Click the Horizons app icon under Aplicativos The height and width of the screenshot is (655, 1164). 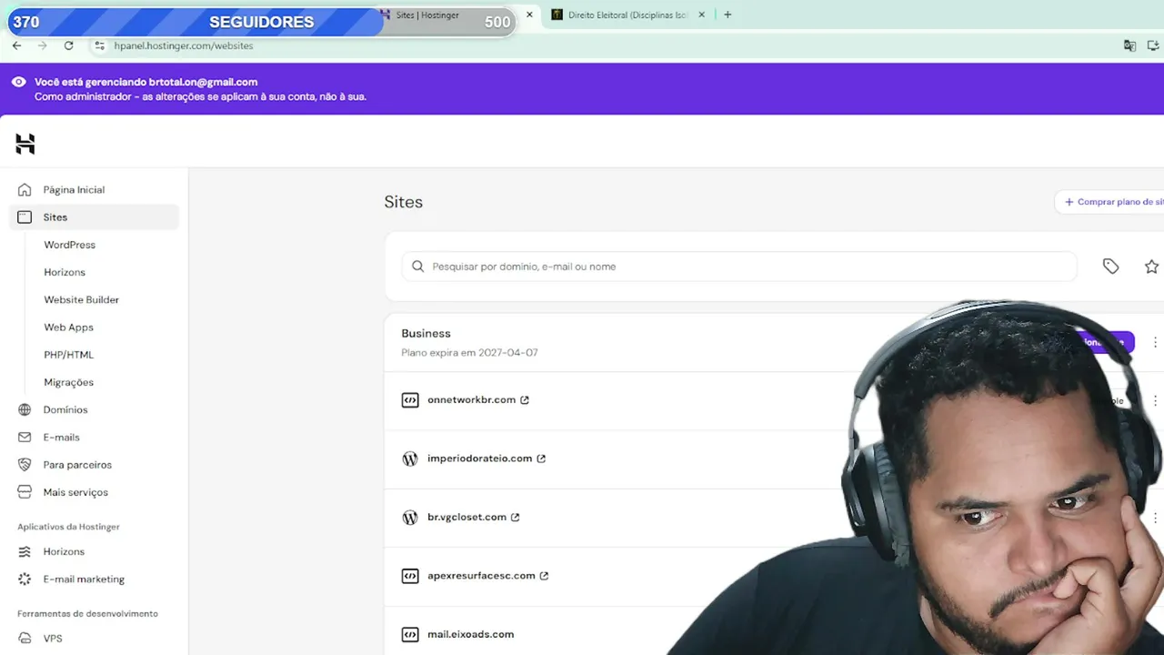(x=25, y=551)
